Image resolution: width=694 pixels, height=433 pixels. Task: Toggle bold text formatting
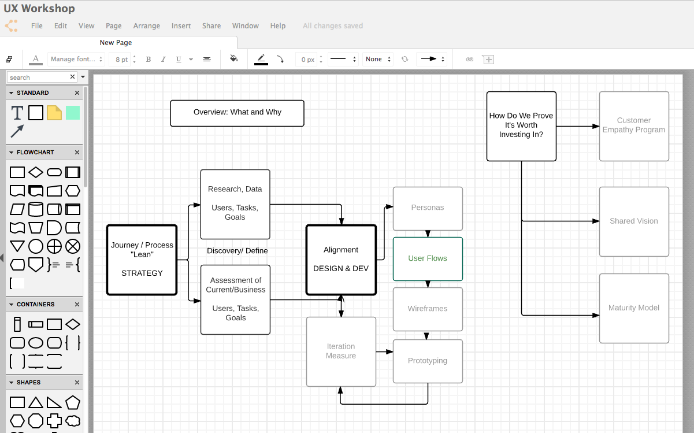[x=149, y=59]
